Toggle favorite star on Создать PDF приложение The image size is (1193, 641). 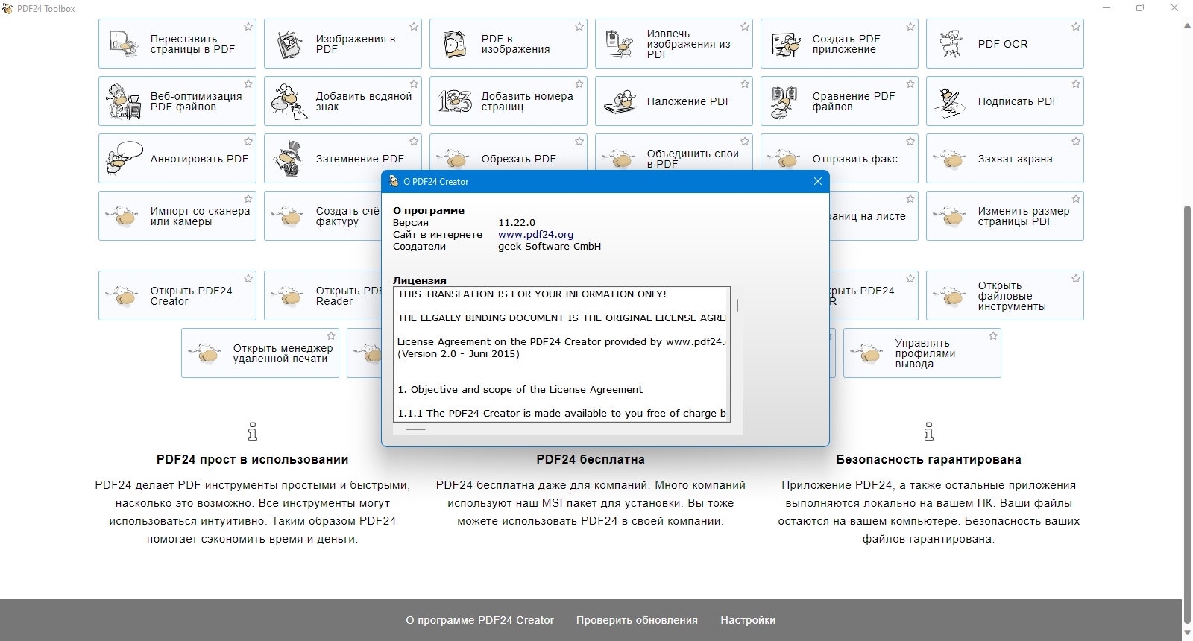click(910, 27)
